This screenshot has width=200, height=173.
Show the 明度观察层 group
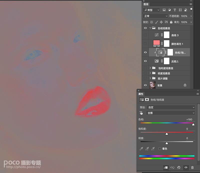145,73
